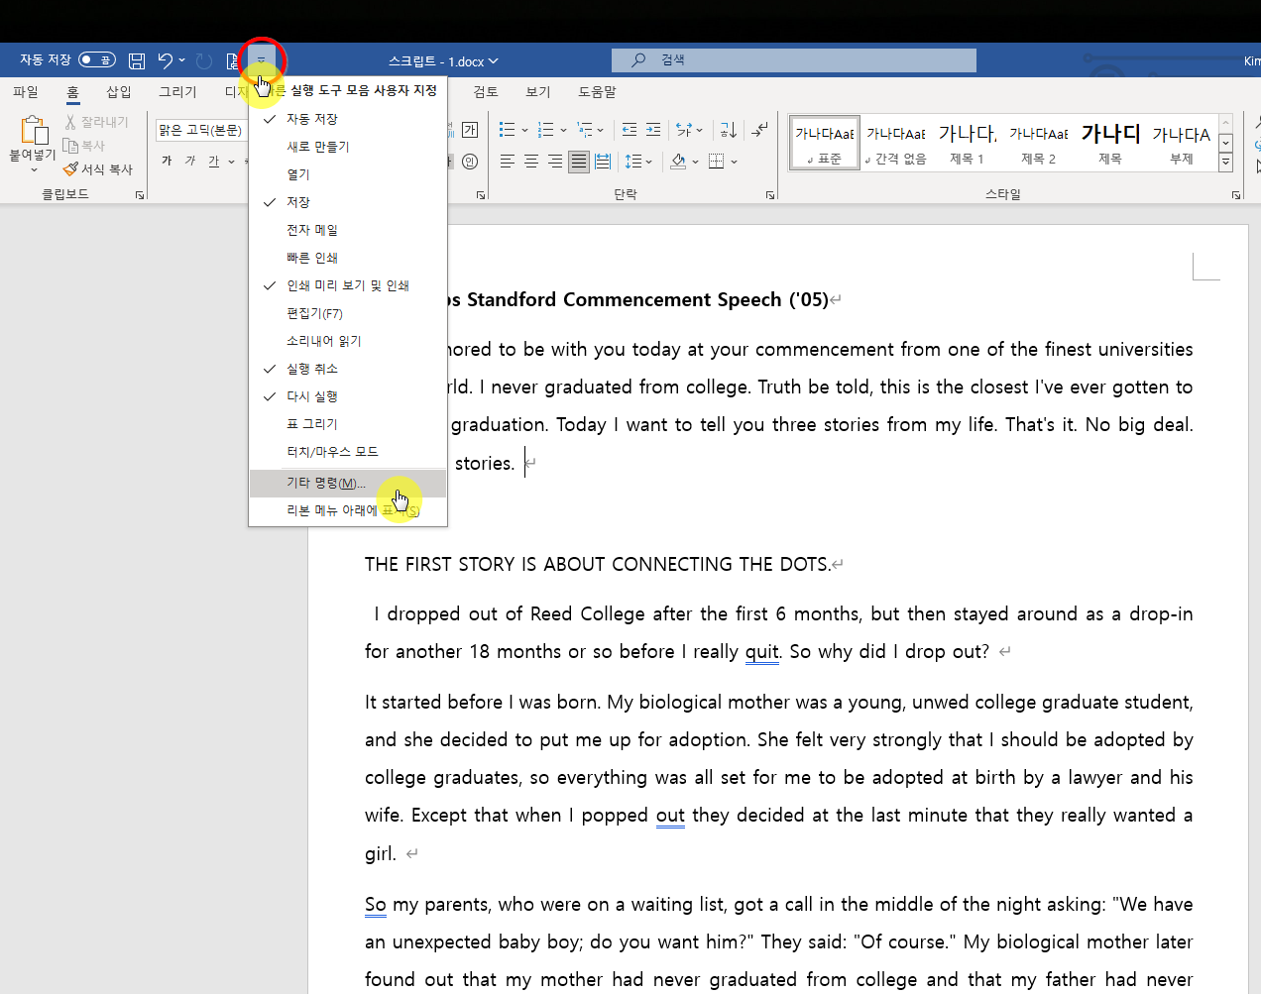Switch to the 그리기 ribbon tab
The image size is (1261, 994).
[x=177, y=91]
